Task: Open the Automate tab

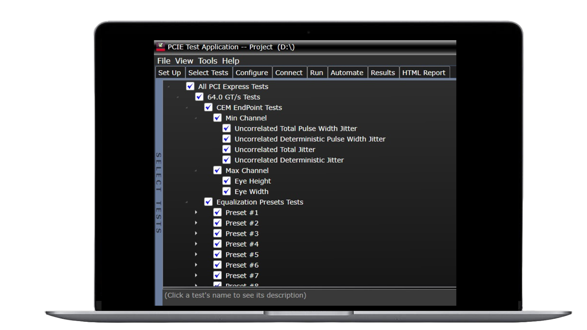Action: [x=347, y=73]
